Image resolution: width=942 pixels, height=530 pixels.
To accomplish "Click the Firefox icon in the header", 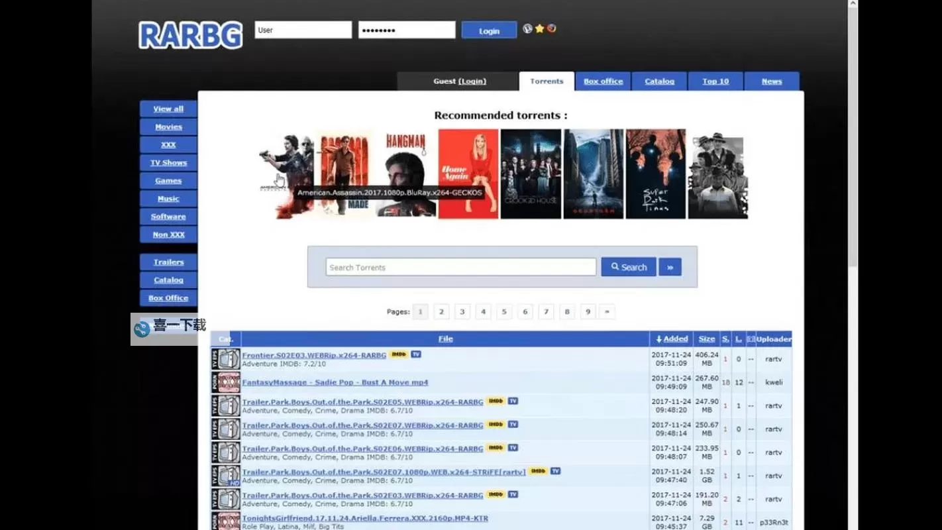I will click(551, 28).
